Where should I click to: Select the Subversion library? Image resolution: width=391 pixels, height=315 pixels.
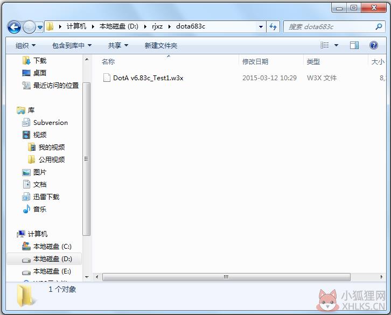pos(51,122)
